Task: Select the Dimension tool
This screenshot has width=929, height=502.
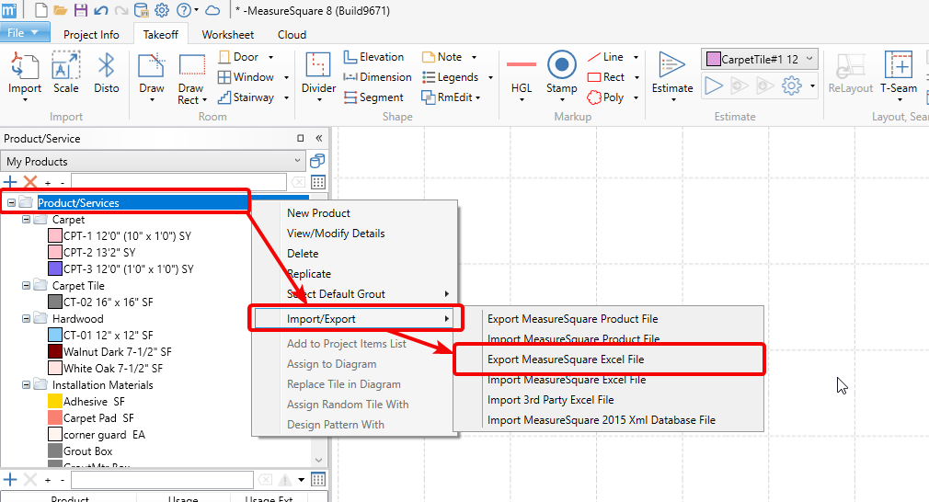Action: pos(377,77)
